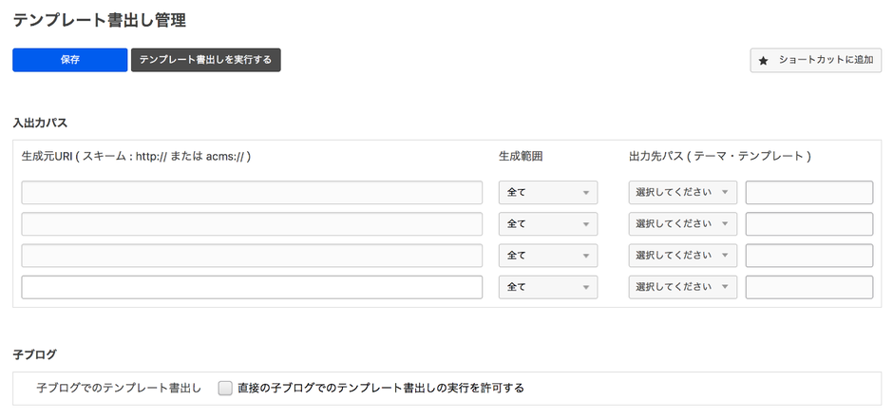Expand the third row 選択してください dropdown
This screenshot has height=420, width=893.
pyautogui.click(x=683, y=256)
